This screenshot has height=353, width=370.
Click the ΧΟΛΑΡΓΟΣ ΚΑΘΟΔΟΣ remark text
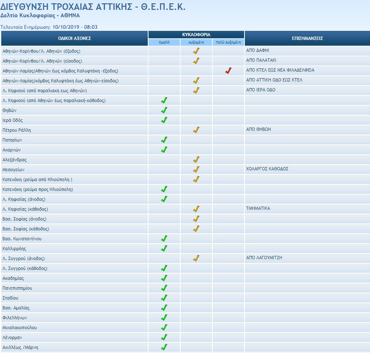pos(267,169)
